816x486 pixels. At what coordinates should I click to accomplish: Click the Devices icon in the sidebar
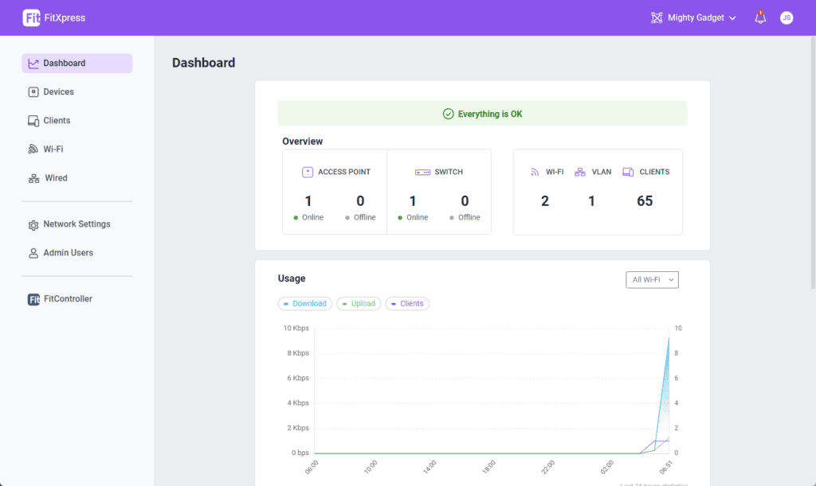[33, 92]
